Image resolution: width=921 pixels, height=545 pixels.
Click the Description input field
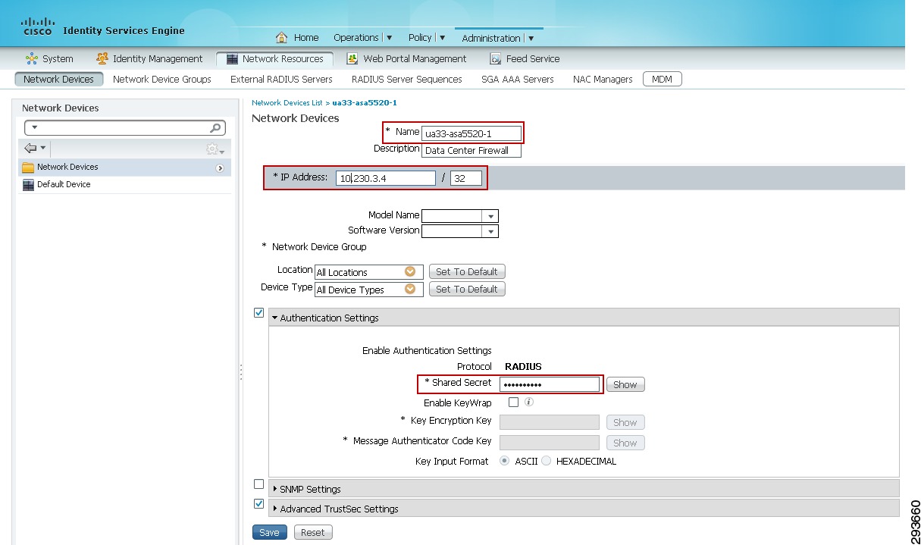coord(471,150)
